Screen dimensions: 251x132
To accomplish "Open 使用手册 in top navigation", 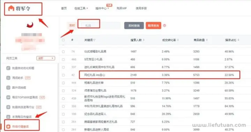I will click(141, 8).
